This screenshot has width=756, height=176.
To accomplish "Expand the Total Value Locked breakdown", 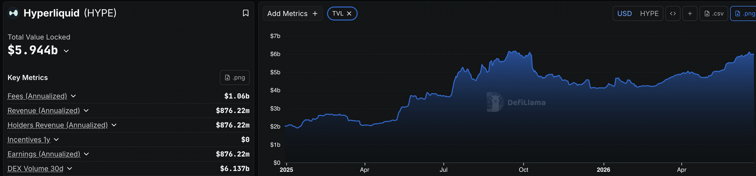I will (66, 51).
